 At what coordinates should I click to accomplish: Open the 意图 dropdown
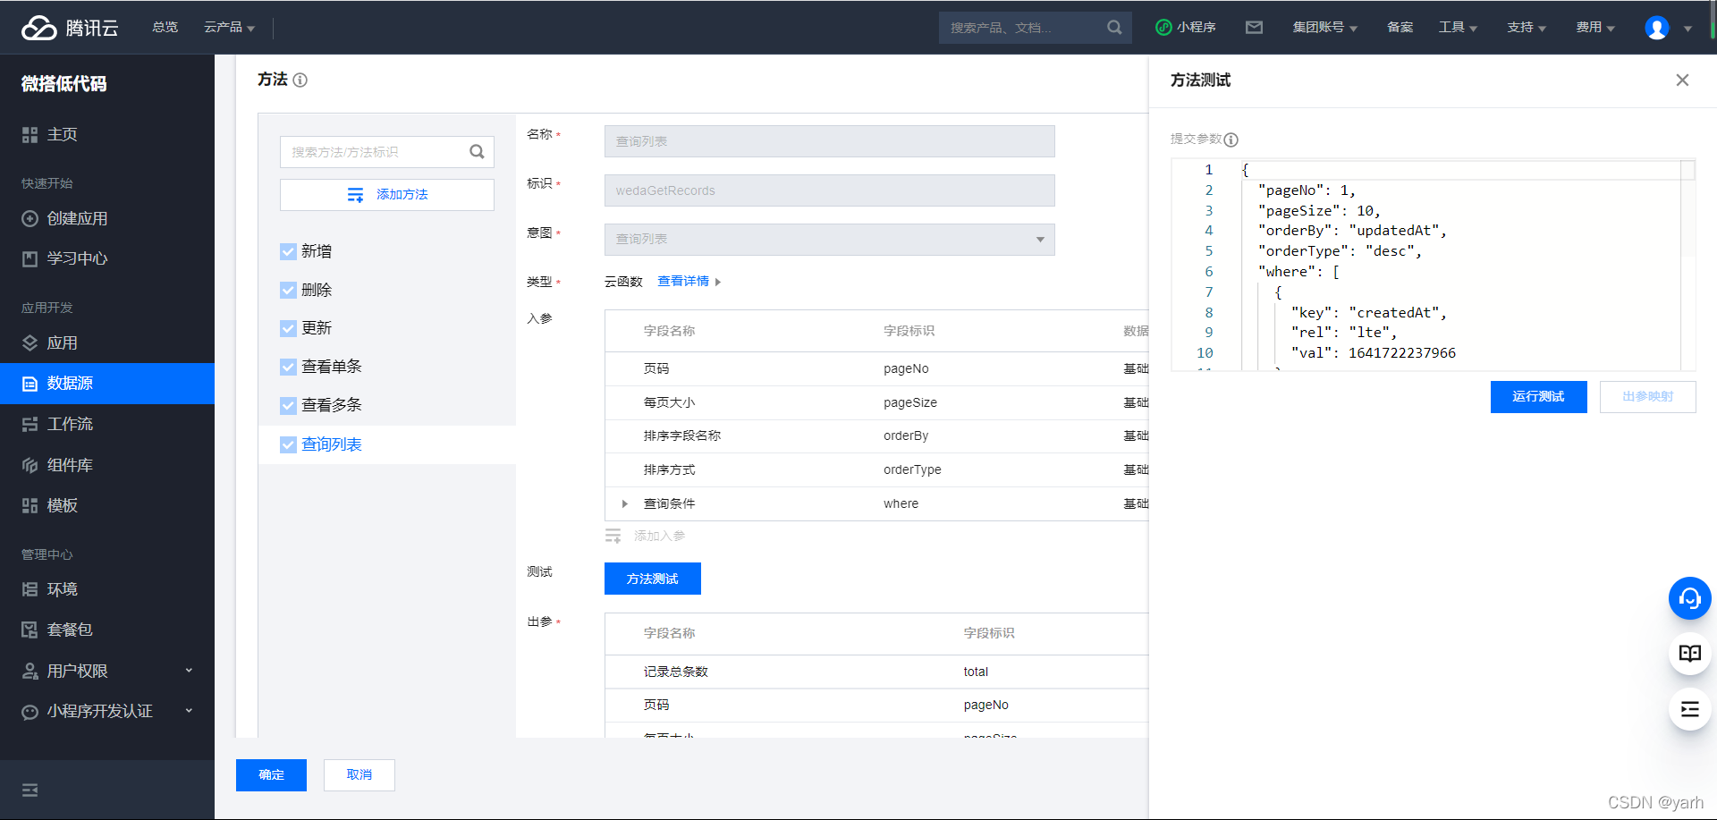point(830,240)
